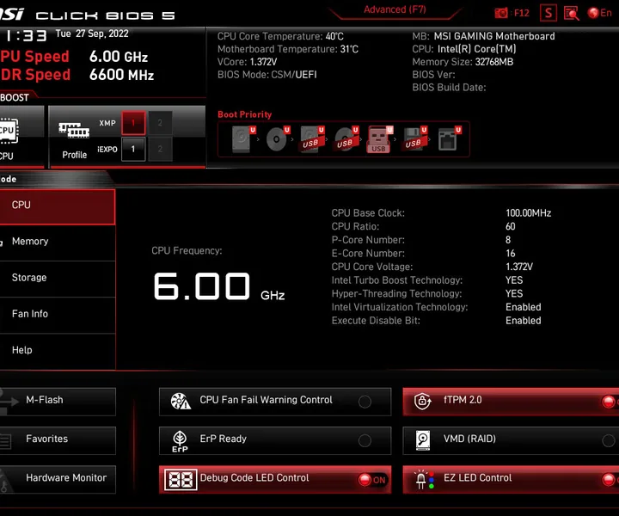Click the Boot Priority label
This screenshot has width=619, height=516.
coord(245,114)
